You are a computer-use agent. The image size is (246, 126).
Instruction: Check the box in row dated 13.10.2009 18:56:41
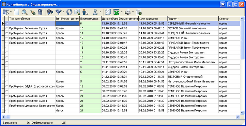6,33
